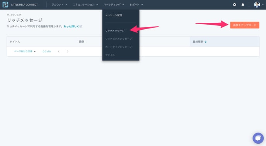Image resolution: width=266 pixels, height=146 pixels.
Task: Select リッチビデオメッセージ menu entry
Action: tap(118, 39)
